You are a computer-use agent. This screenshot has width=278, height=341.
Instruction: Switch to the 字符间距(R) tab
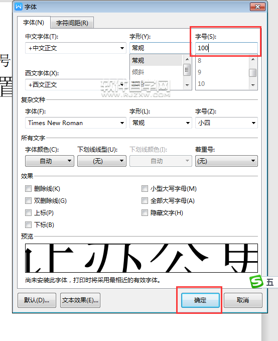72,23
